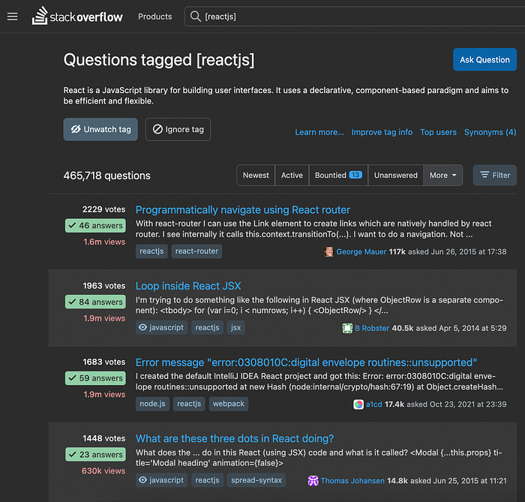
Task: Open the Filter panel button
Action: tap(494, 175)
